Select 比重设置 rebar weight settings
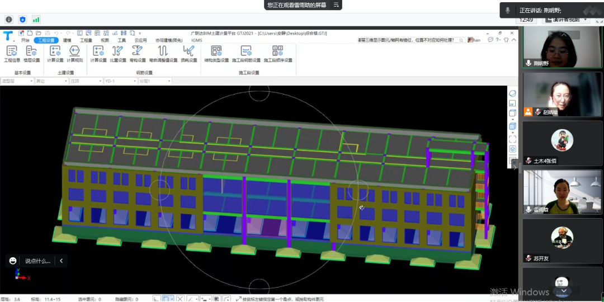604x302 pixels. 117,53
